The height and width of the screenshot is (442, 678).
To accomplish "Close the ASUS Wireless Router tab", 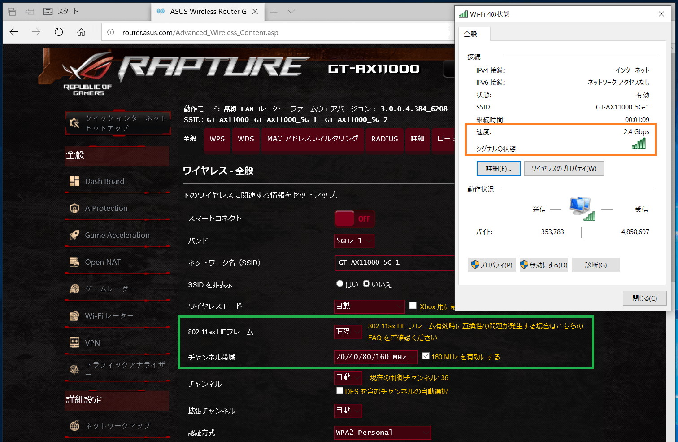I will (x=255, y=12).
